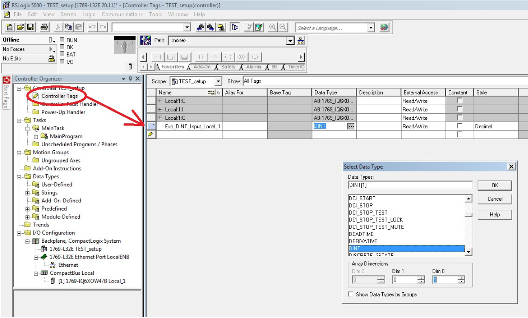Toggle the Controller Organizer tree icon

[235, 28]
